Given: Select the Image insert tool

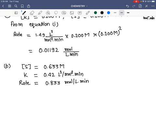Looking at the screenshot, I should tap(72, 13).
